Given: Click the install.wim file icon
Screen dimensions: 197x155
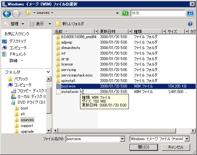Looking at the screenshot, I should pos(58,92).
